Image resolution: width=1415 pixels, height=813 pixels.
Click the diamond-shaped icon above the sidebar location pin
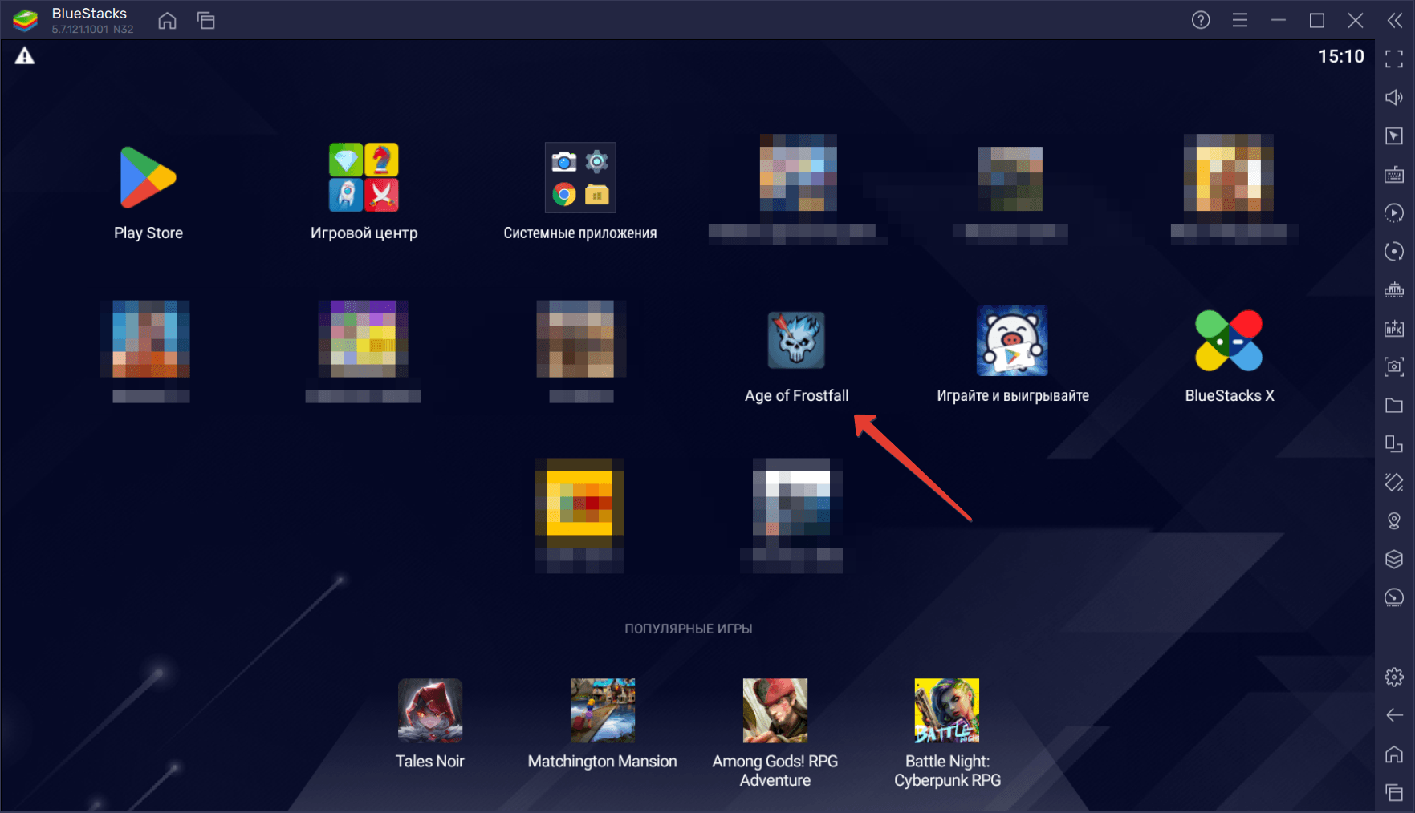pyautogui.click(x=1394, y=483)
